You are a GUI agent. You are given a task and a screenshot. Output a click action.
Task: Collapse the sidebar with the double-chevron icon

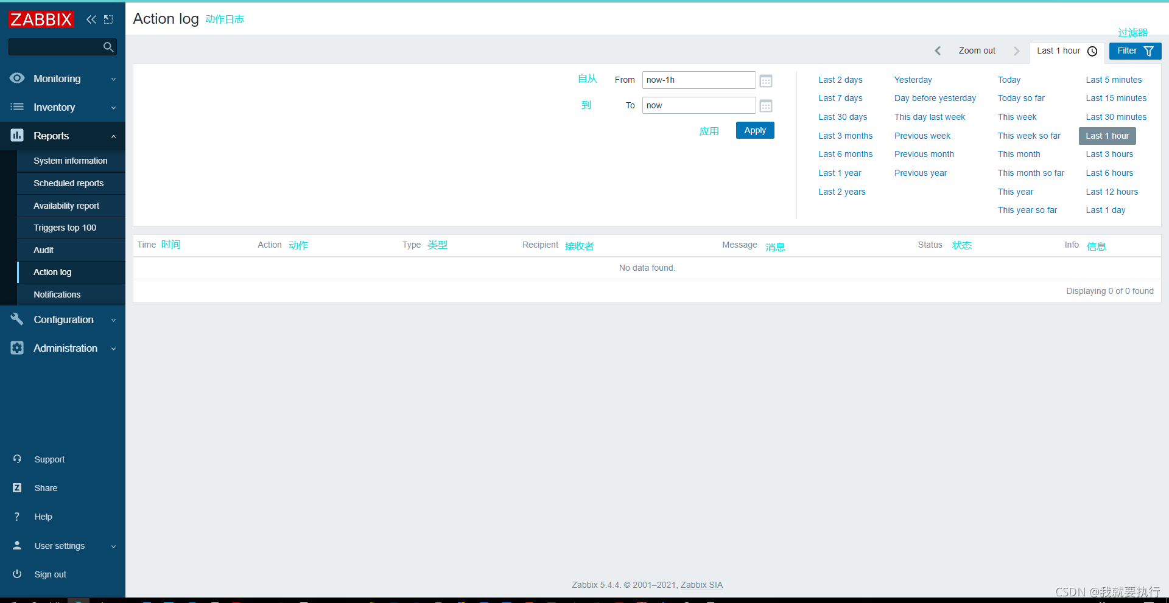point(91,19)
